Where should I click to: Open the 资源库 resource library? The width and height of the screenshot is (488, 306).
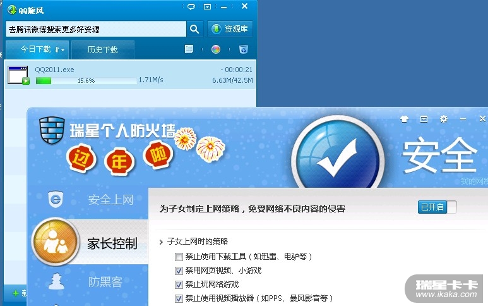230,29
